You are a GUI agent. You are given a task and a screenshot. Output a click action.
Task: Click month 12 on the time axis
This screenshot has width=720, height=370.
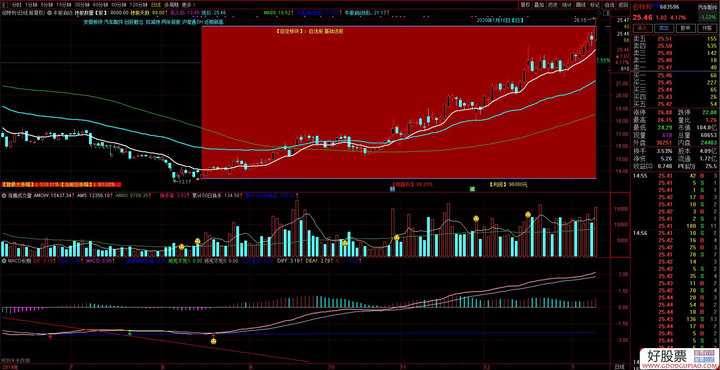(x=487, y=367)
